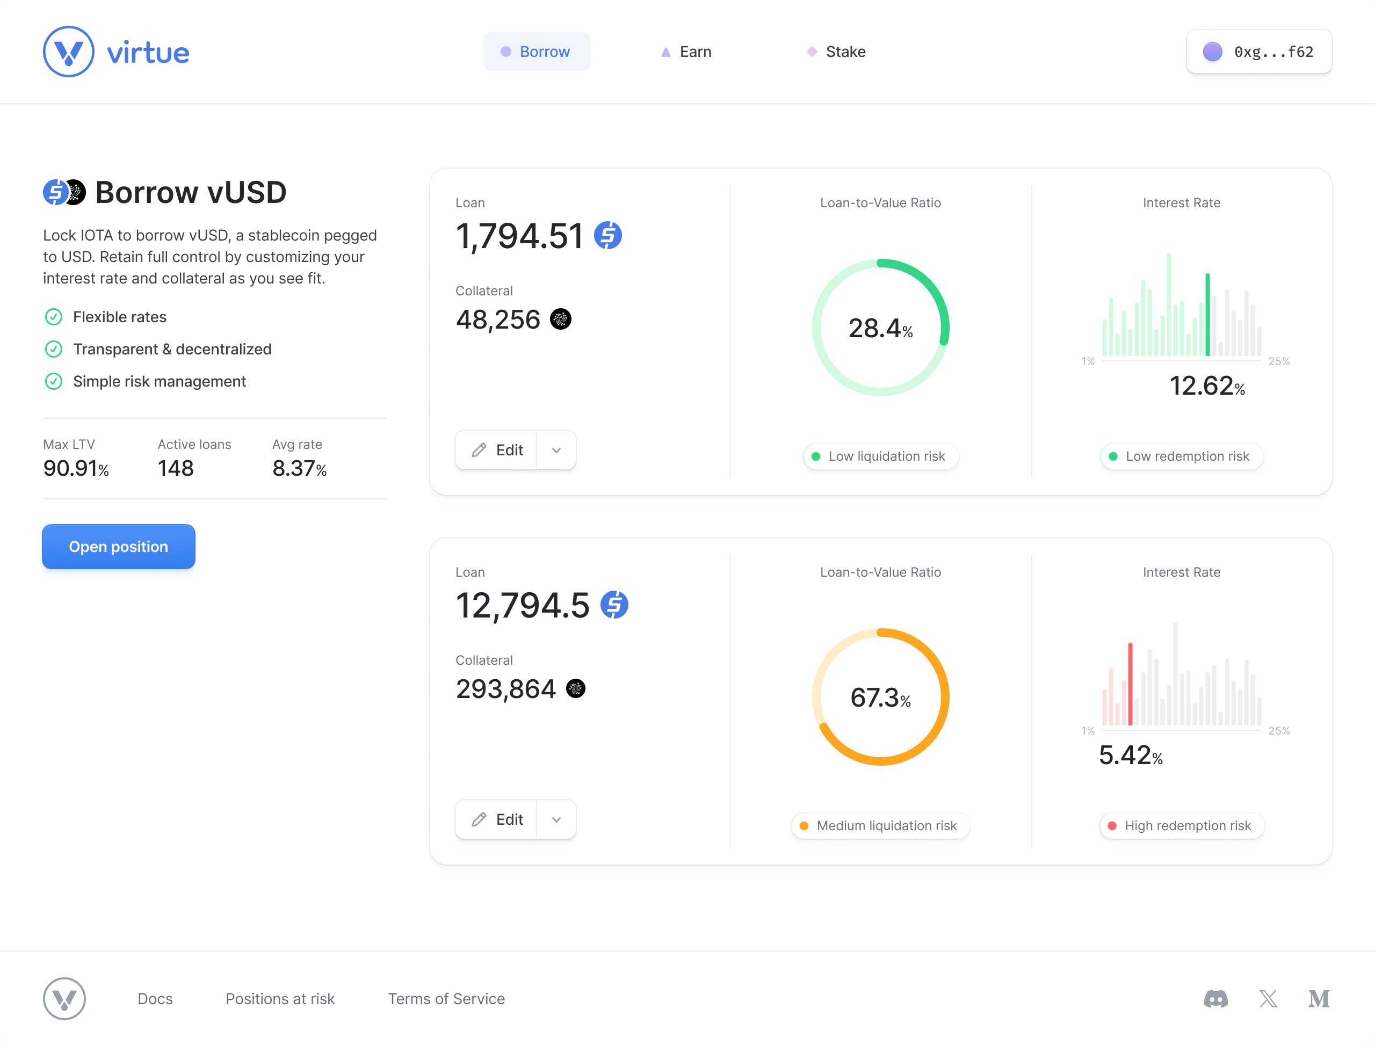Expand the chevron next to the first Edit button
Viewport: 1375px width, 1046px height.
556,449
